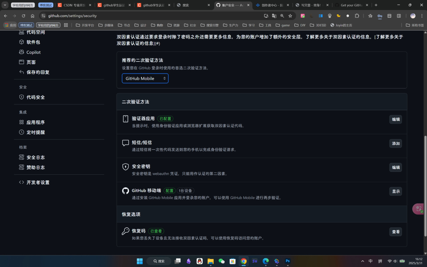Viewport: 427px width, 267px height.
Task: Open the tab search dropdown arrow
Action: [5, 5]
